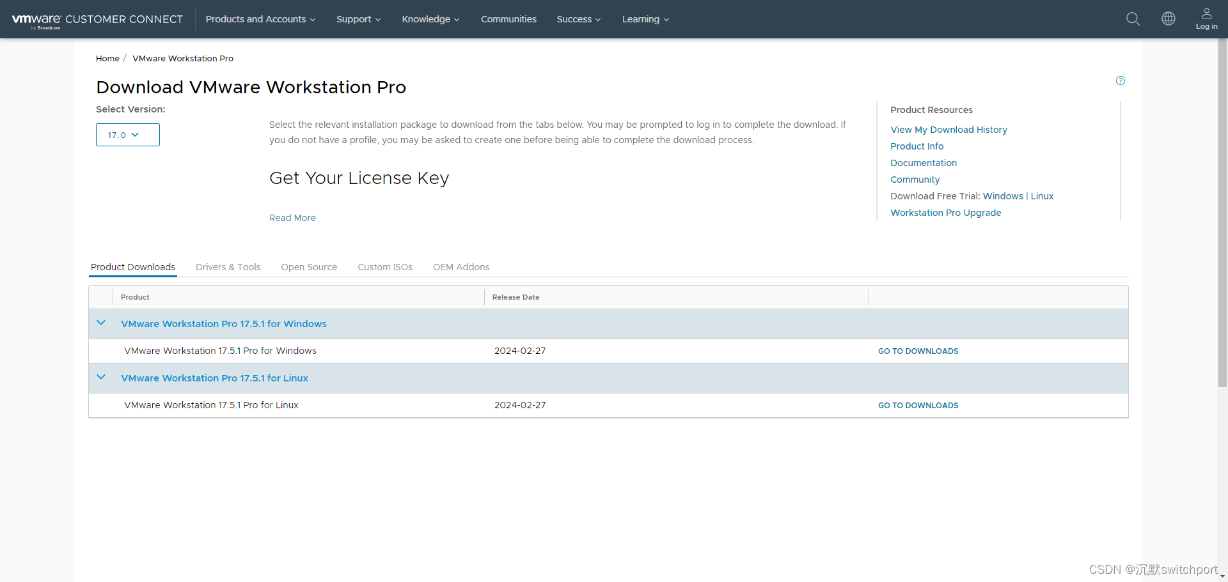Click the Product column header
This screenshot has width=1228, height=582.
pyautogui.click(x=135, y=297)
